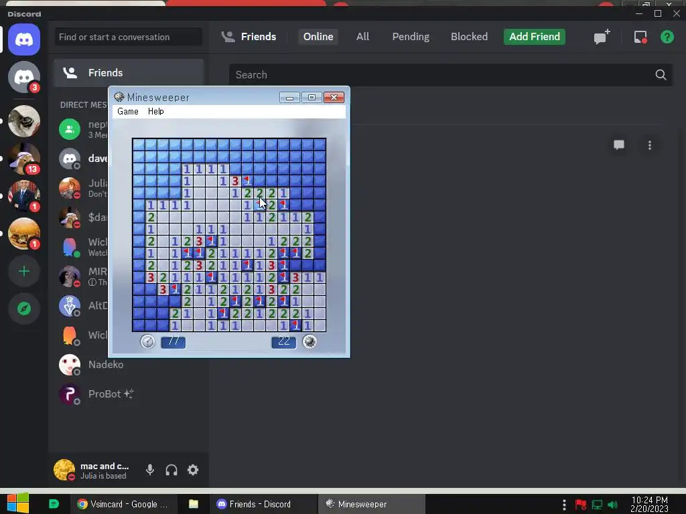Click volume speaker tray icon
Image resolution: width=686 pixels, height=514 pixels.
[613, 505]
